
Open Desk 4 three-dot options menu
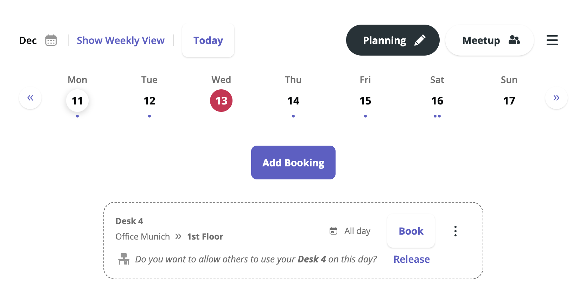[455, 231]
